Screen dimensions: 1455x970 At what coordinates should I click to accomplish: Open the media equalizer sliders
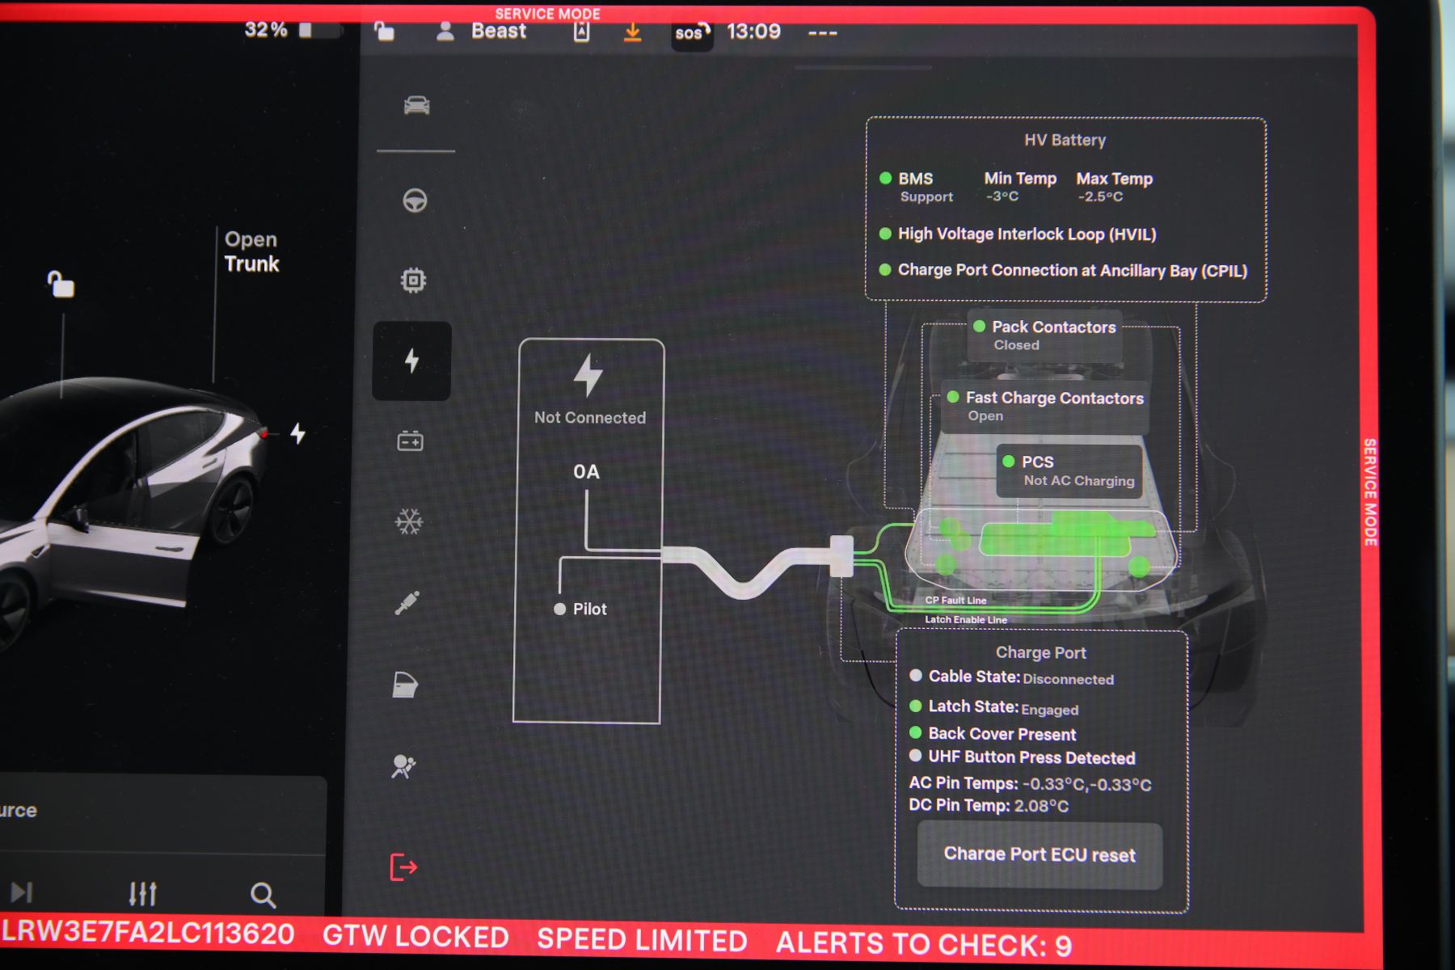[x=143, y=893]
